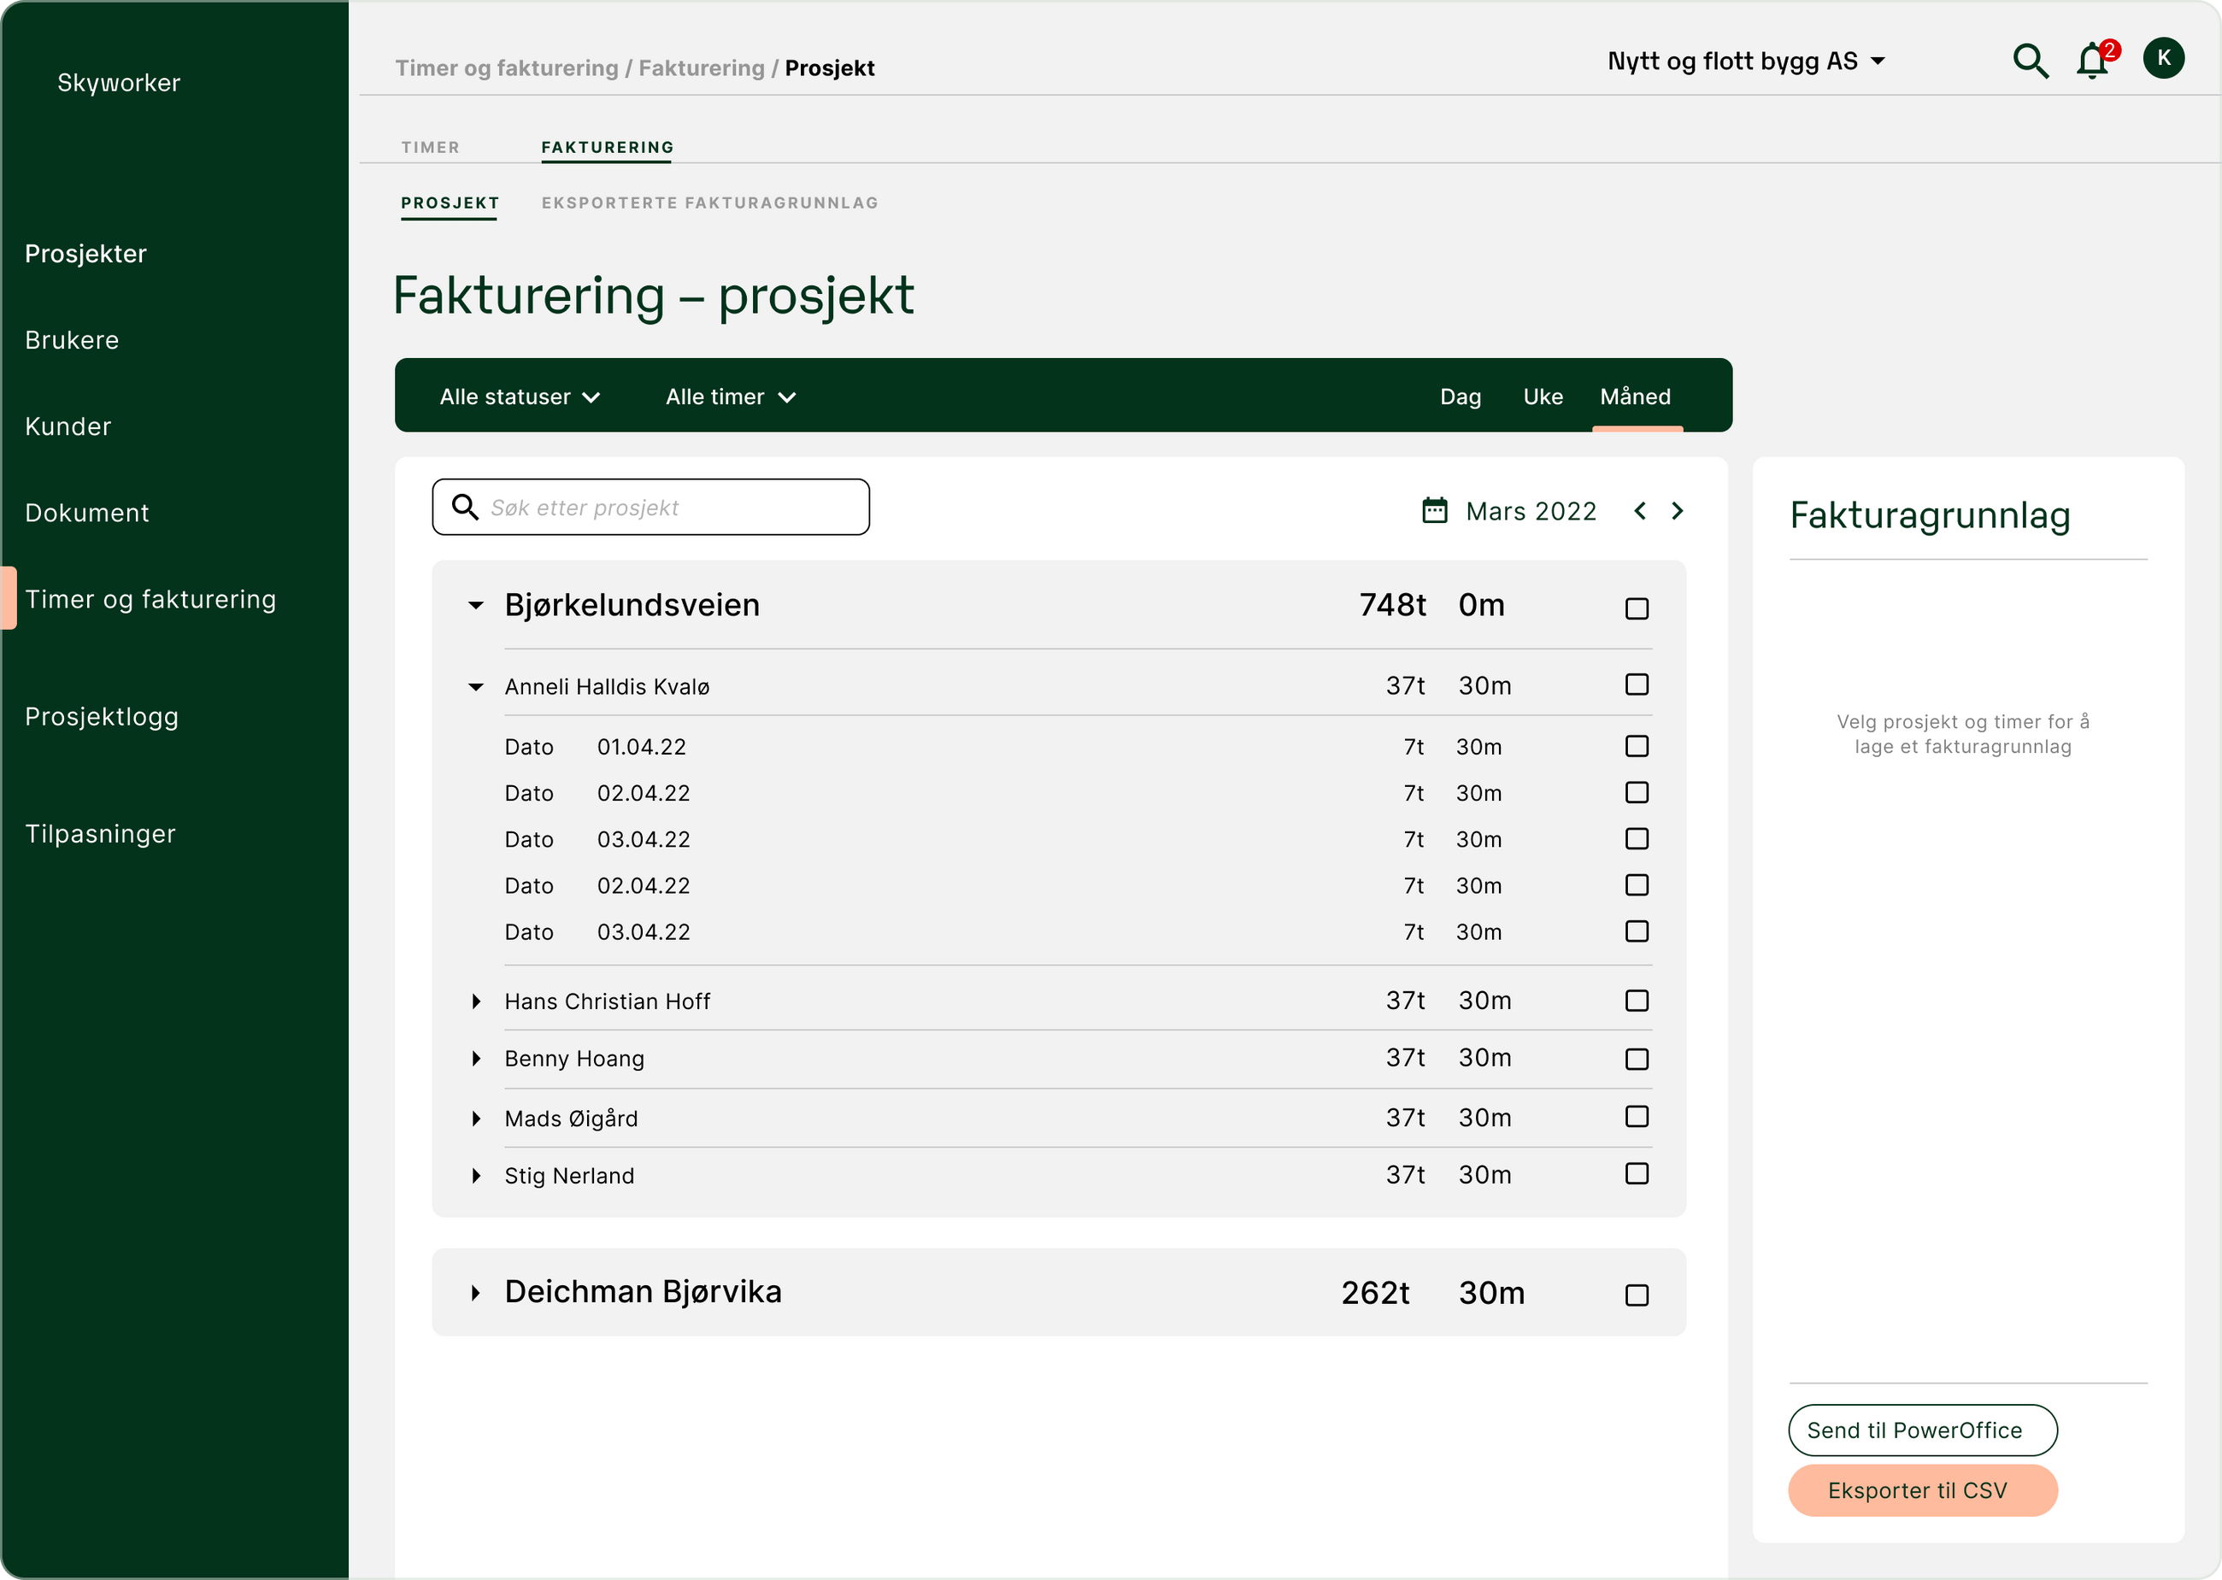Expand the Benny Hoang row arrow
The image size is (2222, 1580).
[476, 1059]
